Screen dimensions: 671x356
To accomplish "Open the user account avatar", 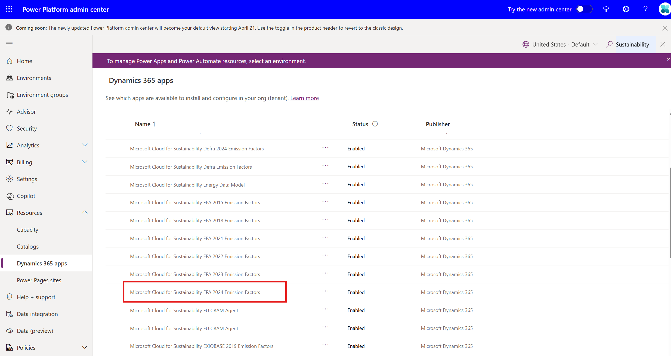I will coord(665,9).
